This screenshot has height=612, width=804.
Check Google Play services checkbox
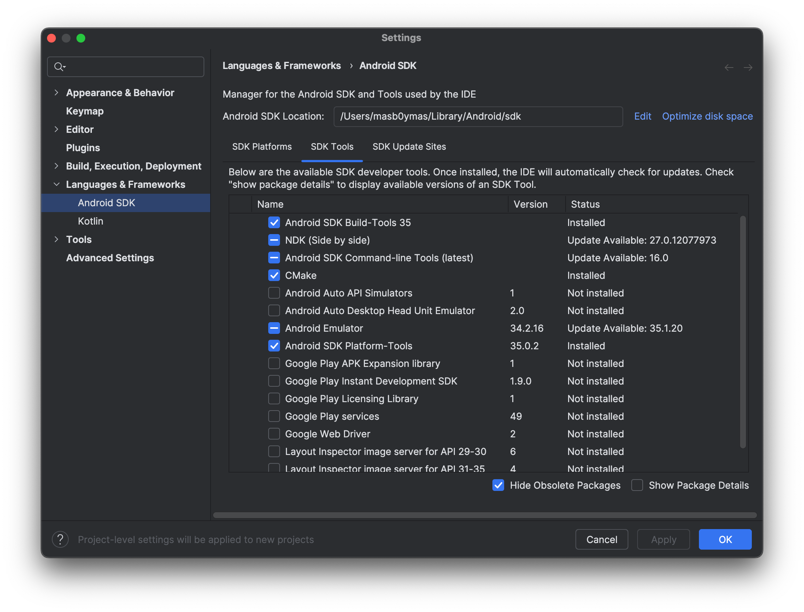pos(274,416)
